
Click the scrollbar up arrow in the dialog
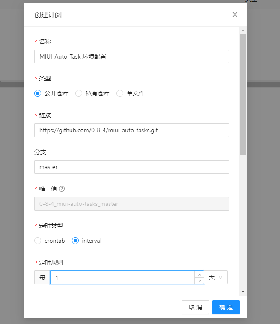pos(243,30)
